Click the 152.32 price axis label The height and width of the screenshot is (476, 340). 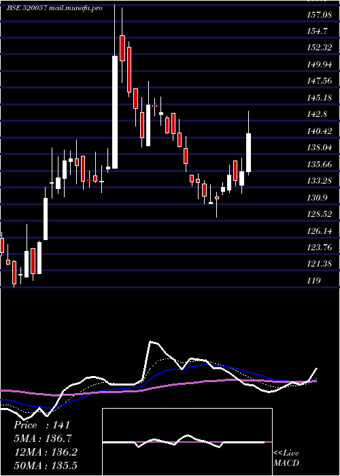318,48
